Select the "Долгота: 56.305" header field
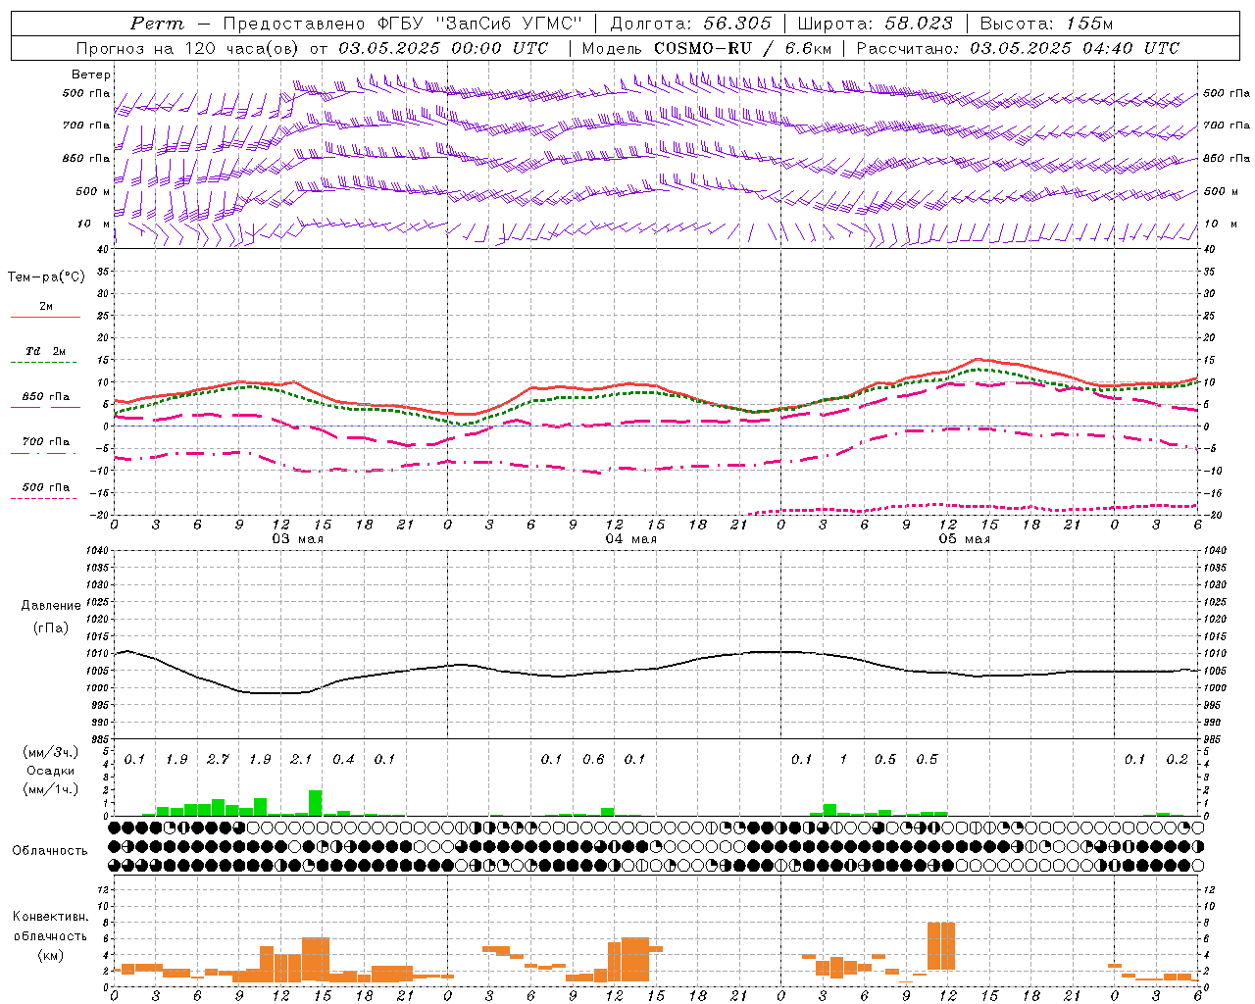The height and width of the screenshot is (1004, 1255). (691, 24)
